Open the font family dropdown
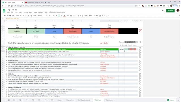This screenshot has width=181, height=102. [x=42, y=16]
